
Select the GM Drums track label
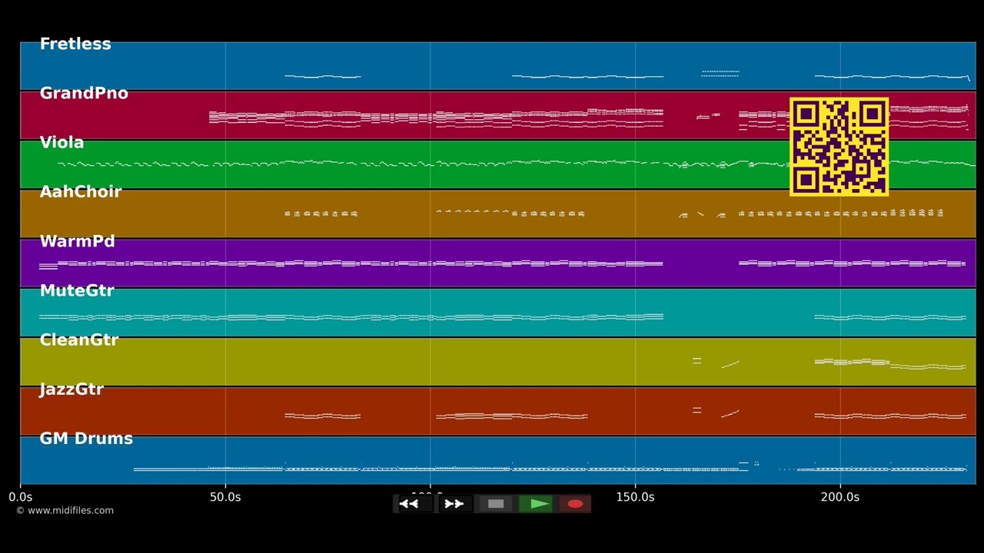click(x=86, y=438)
